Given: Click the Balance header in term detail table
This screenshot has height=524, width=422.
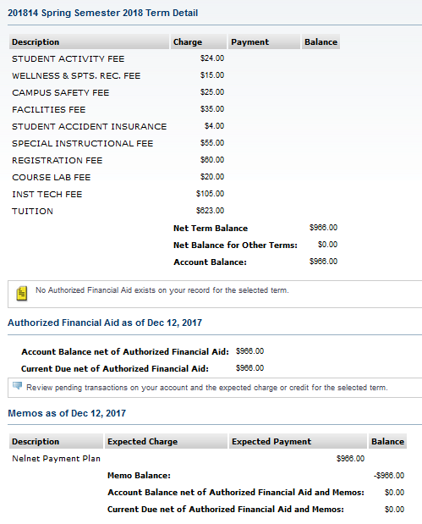Looking at the screenshot, I should 321,41.
